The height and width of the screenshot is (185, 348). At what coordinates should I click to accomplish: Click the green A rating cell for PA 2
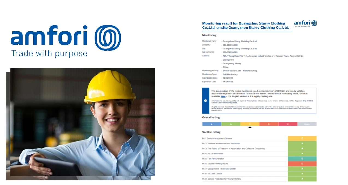[x=302, y=144]
